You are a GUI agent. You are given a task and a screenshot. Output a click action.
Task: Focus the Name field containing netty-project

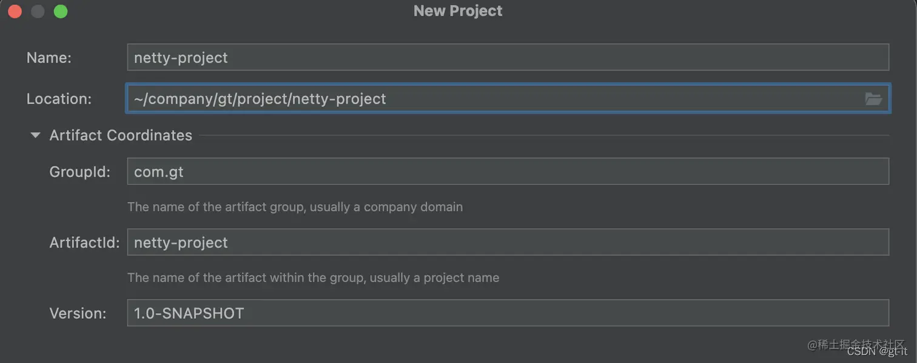tap(507, 57)
